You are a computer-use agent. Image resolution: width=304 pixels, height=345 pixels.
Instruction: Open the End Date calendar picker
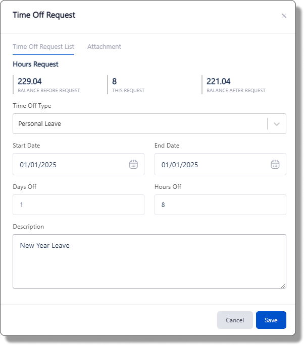pyautogui.click(x=275, y=164)
